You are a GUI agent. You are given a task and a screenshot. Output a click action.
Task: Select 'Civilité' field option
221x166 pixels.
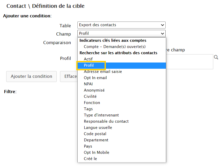pos(90,96)
